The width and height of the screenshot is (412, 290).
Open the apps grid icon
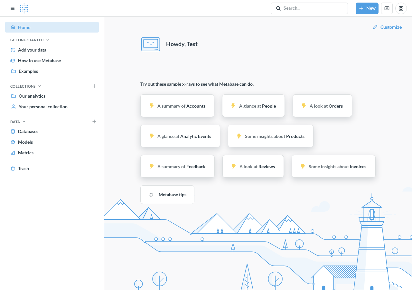point(401,8)
